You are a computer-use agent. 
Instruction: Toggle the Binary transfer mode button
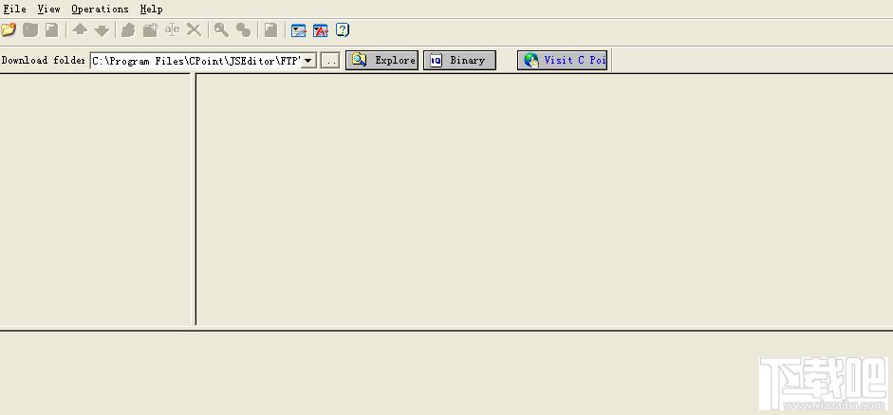click(x=459, y=61)
